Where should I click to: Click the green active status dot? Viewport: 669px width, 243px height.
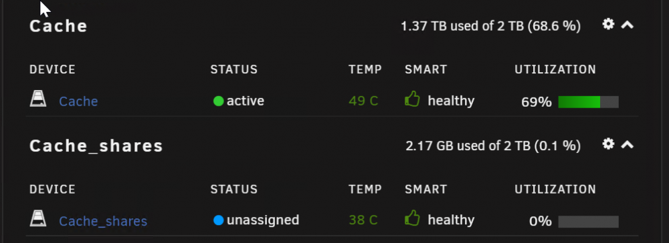[x=219, y=101]
